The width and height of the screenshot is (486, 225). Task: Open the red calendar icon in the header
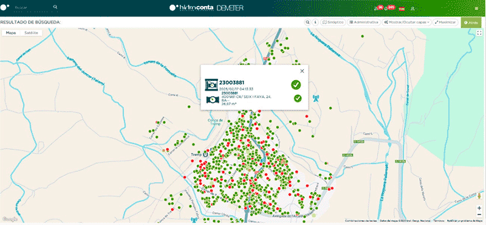point(402,9)
